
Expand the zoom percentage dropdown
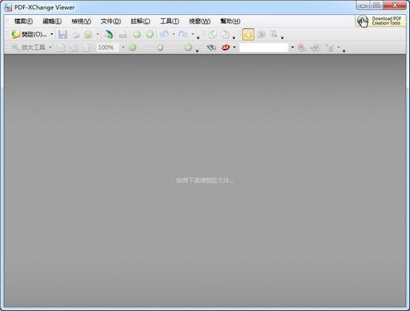(123, 47)
